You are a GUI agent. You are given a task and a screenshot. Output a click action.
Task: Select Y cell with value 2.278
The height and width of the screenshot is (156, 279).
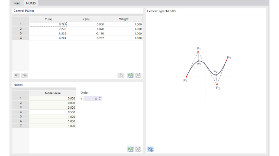pos(48,29)
